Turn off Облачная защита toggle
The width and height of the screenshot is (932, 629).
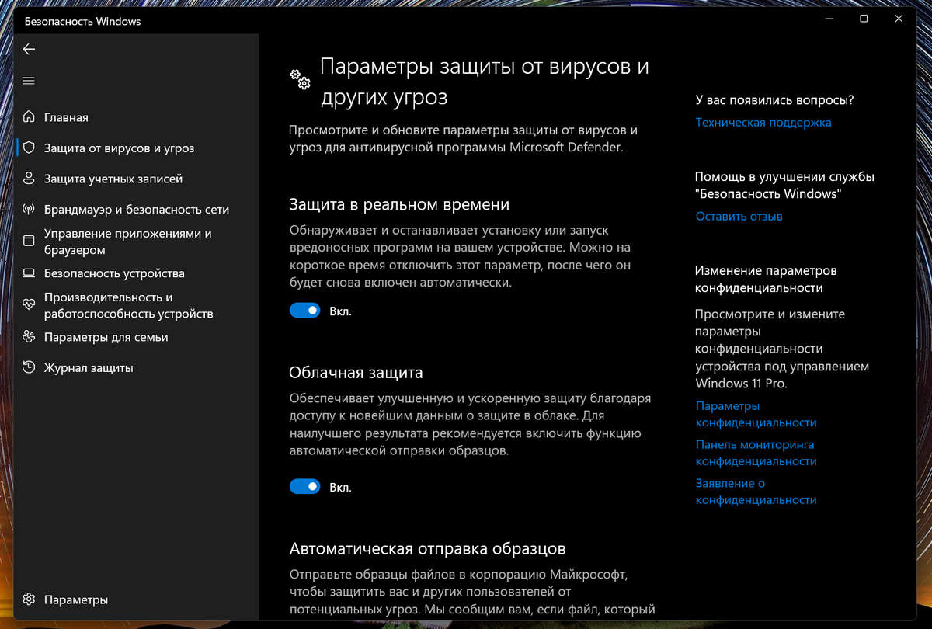304,487
